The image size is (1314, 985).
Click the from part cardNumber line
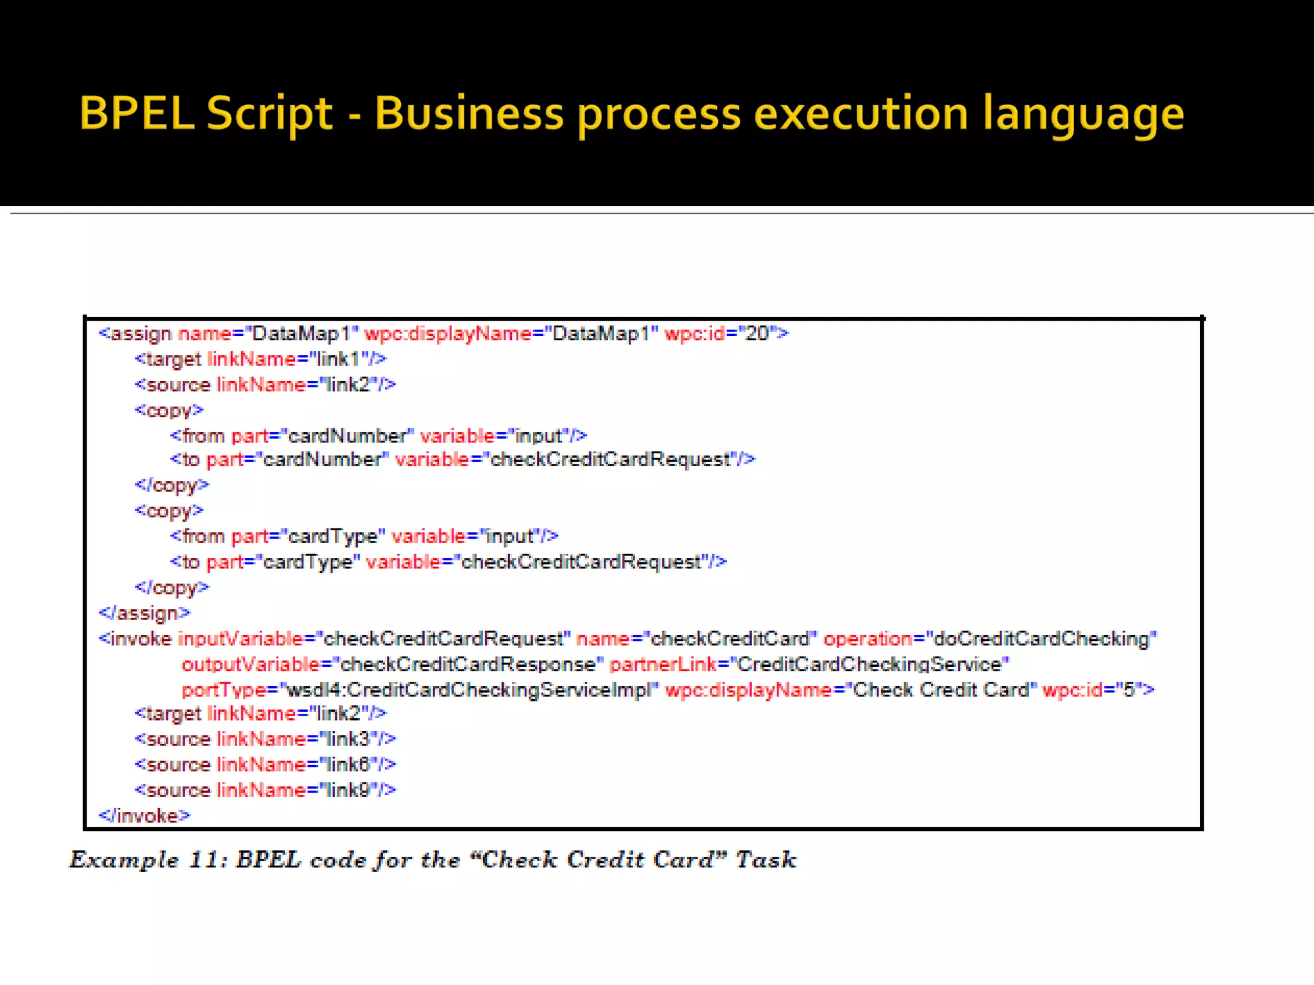point(378,436)
